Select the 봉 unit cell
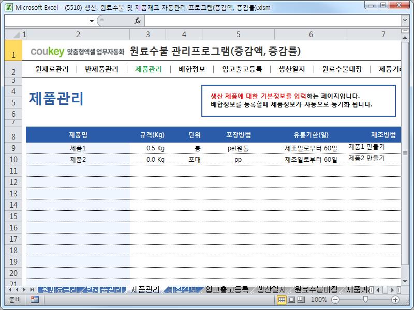The width and height of the screenshot is (414, 310). tap(184, 148)
